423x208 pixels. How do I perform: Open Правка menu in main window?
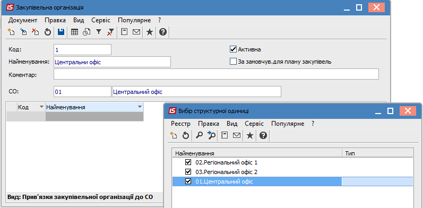click(x=55, y=20)
